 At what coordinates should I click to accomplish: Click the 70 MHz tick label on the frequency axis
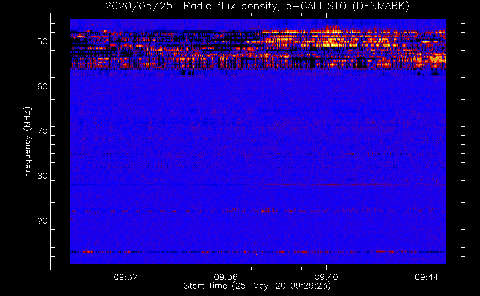click(x=42, y=131)
